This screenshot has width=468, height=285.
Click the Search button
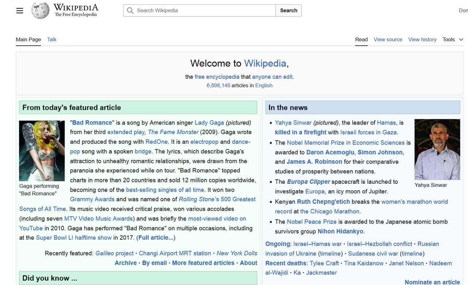(x=288, y=11)
